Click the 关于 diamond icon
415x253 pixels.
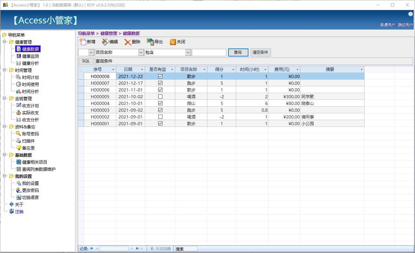pyautogui.click(x=12, y=205)
